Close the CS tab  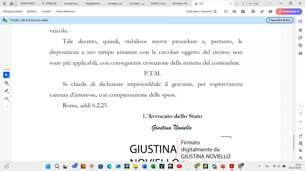pyautogui.click(x=231, y=3)
